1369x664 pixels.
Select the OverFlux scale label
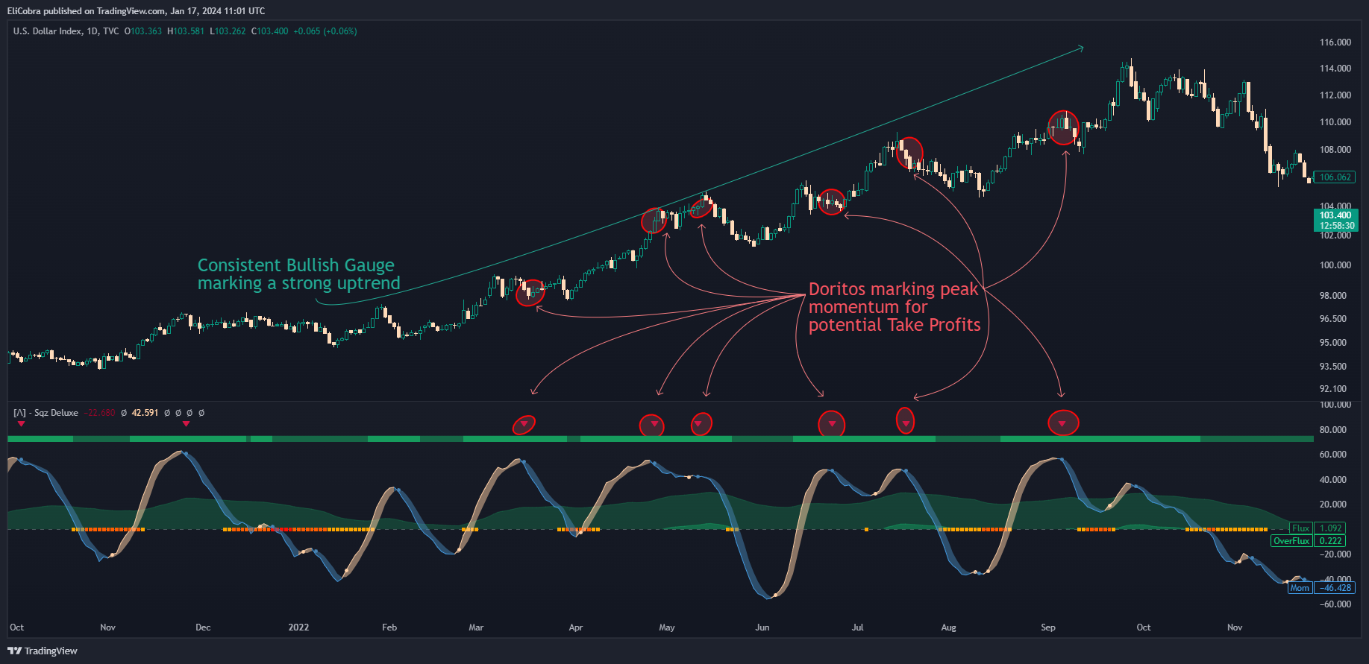1291,541
